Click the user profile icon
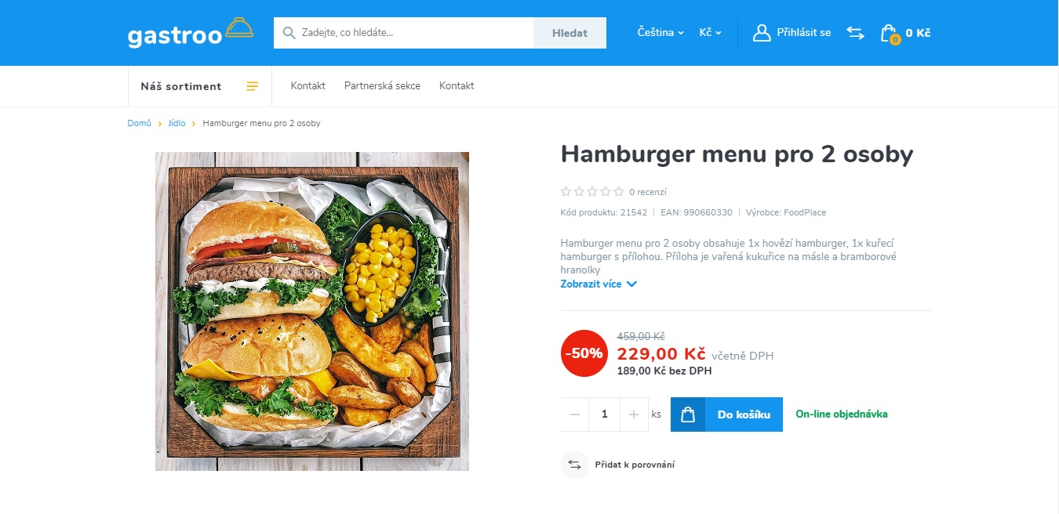The width and height of the screenshot is (1059, 514). point(762,33)
